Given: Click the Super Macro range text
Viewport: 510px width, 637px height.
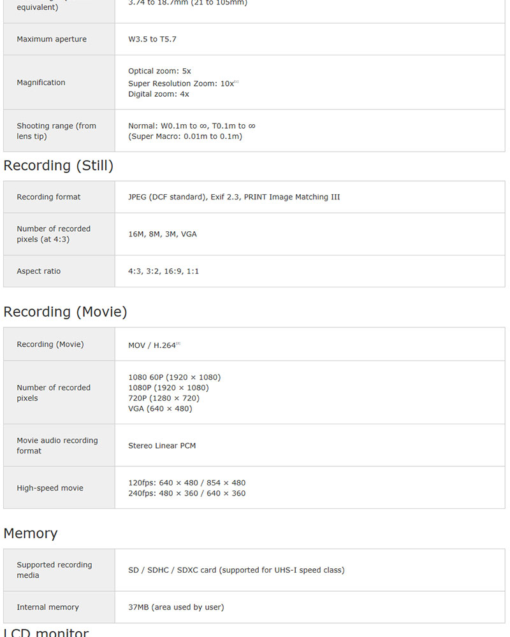Looking at the screenshot, I should click(x=185, y=136).
